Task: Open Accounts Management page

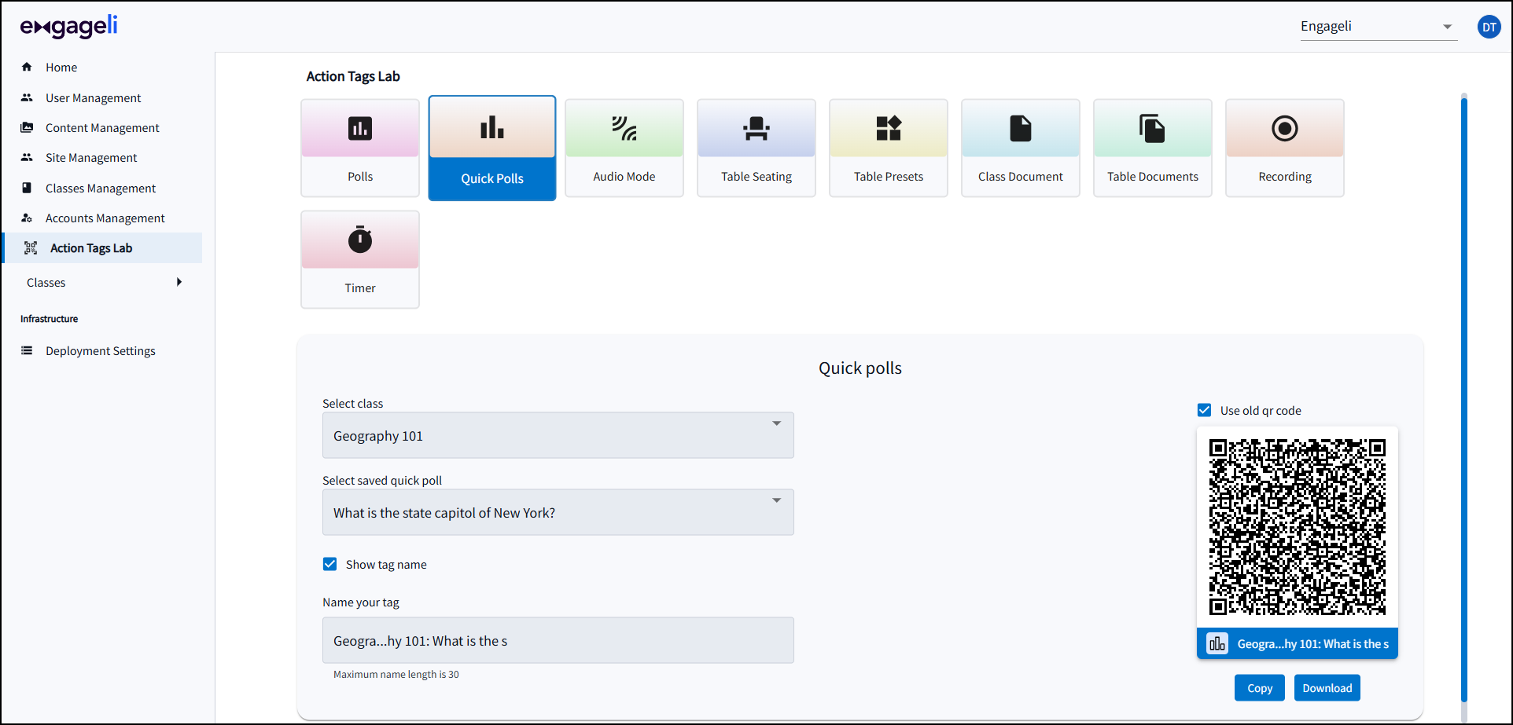Action: pyautogui.click(x=105, y=218)
